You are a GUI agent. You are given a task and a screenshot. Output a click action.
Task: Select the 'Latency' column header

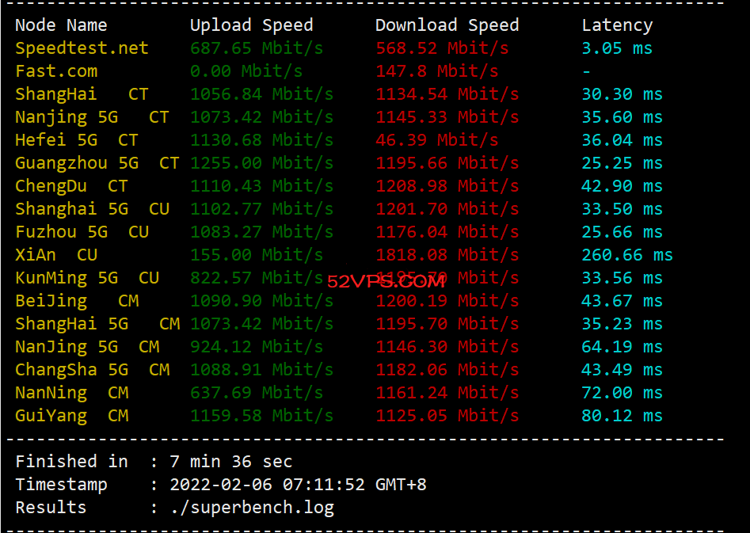pyautogui.click(x=617, y=25)
